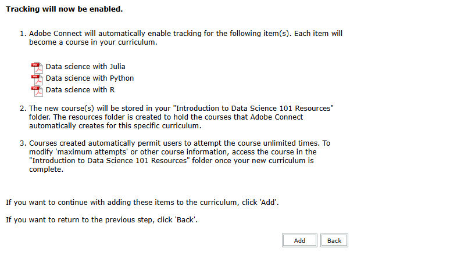Click the PDF icon beside Data science with Julia

tap(37, 67)
